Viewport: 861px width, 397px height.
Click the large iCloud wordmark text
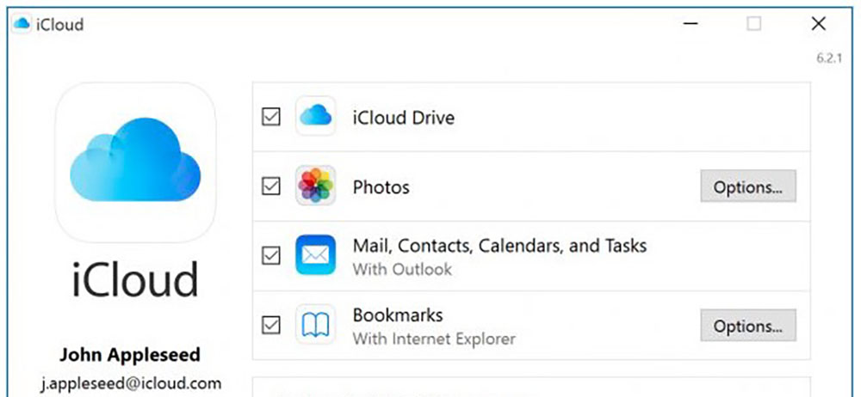(135, 279)
